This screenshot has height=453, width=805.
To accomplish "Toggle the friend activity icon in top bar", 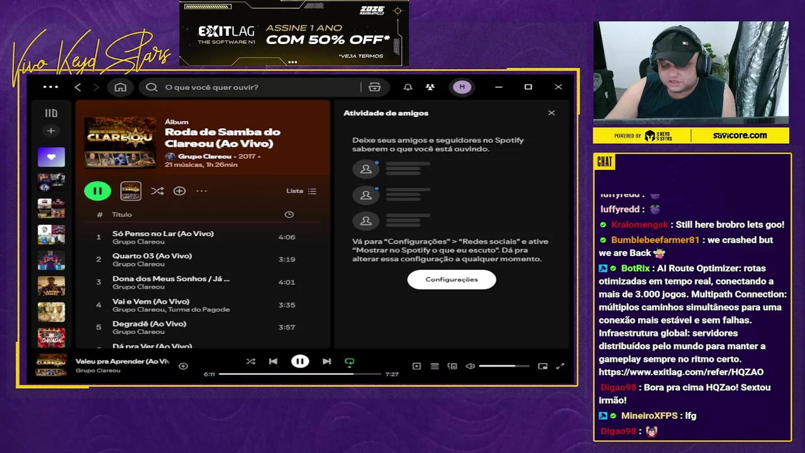I will point(430,87).
